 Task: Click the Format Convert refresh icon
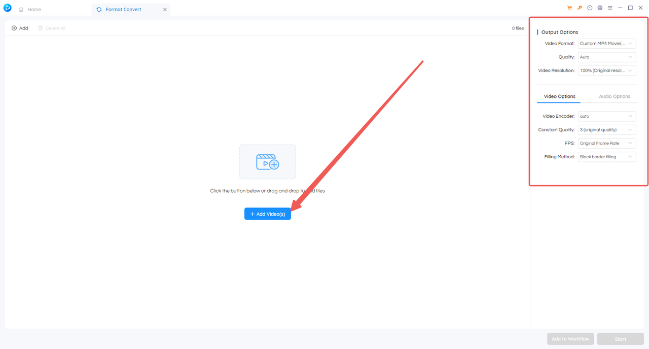[99, 10]
